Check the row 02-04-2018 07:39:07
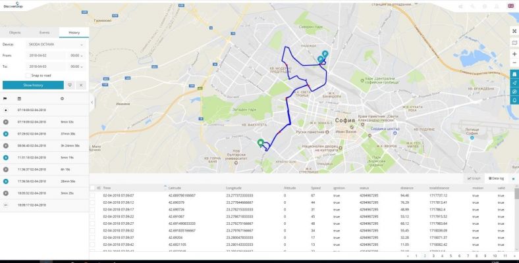The width and height of the screenshot is (519, 263). pos(92,195)
